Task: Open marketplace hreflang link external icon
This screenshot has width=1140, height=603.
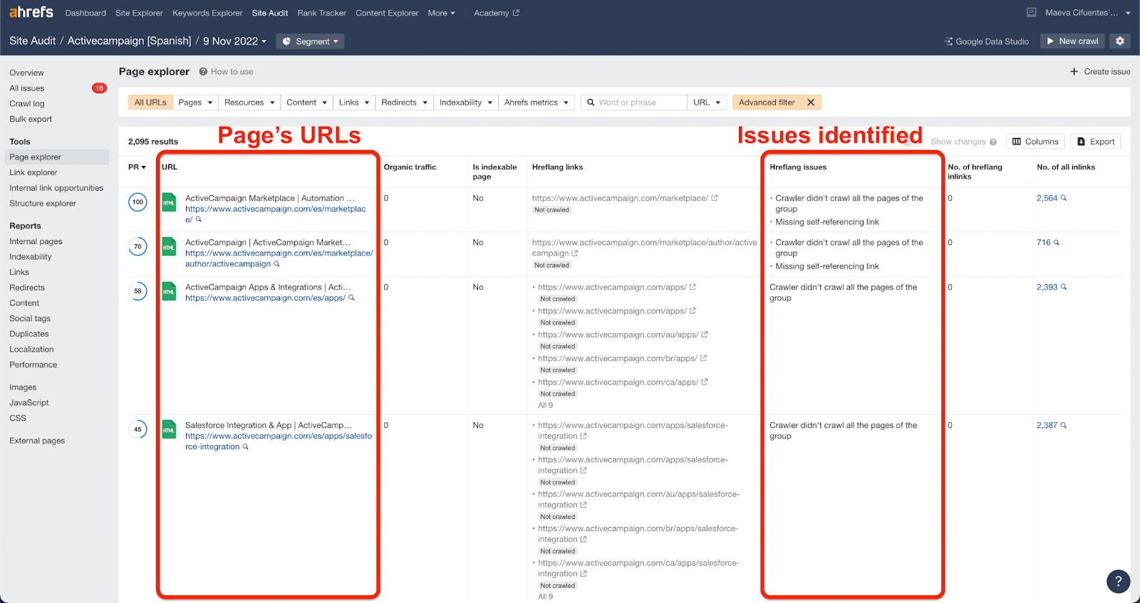Action: 715,198
